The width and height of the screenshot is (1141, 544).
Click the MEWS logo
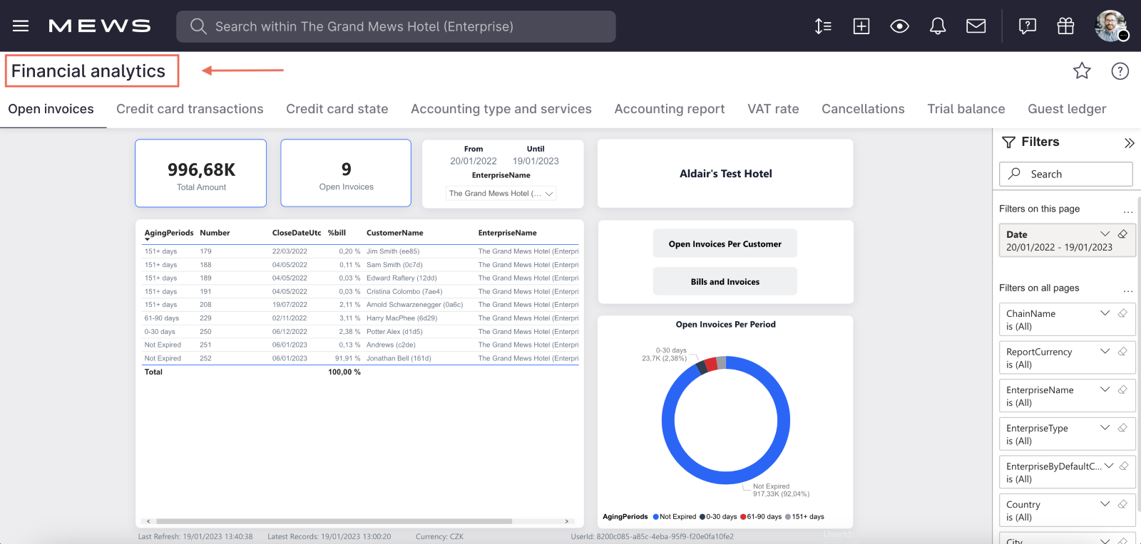click(100, 26)
